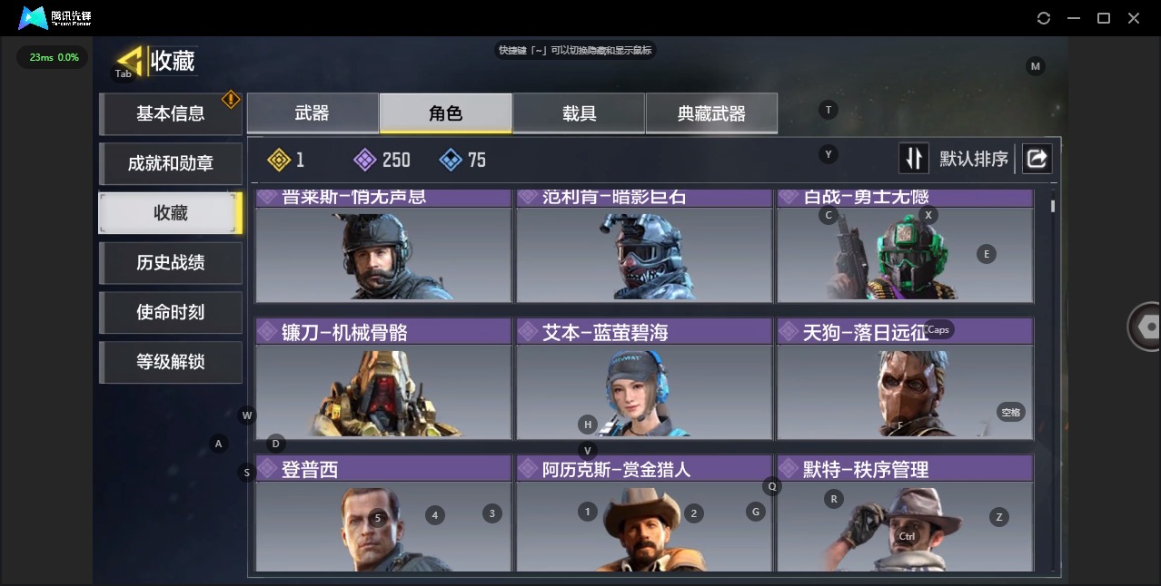1161x586 pixels.
Task: Click the yellow back arrow beside 收藏
Action: [x=130, y=61]
